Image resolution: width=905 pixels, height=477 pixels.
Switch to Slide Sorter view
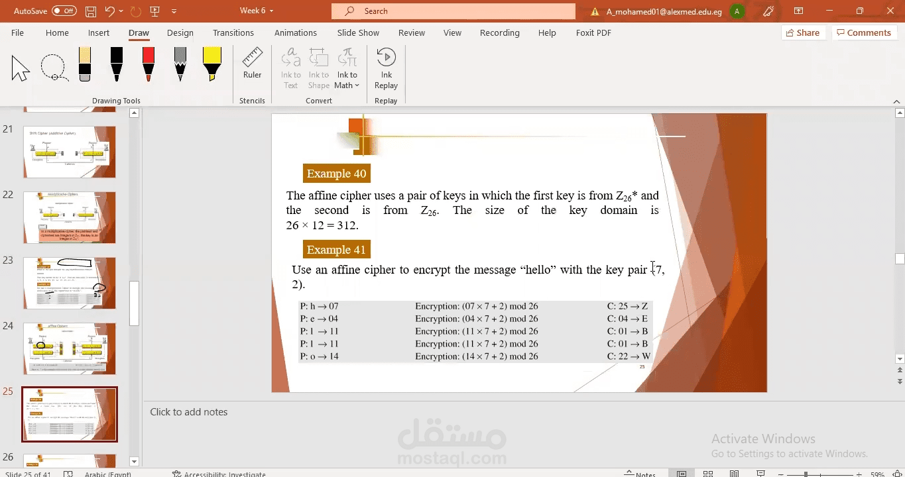(708, 474)
